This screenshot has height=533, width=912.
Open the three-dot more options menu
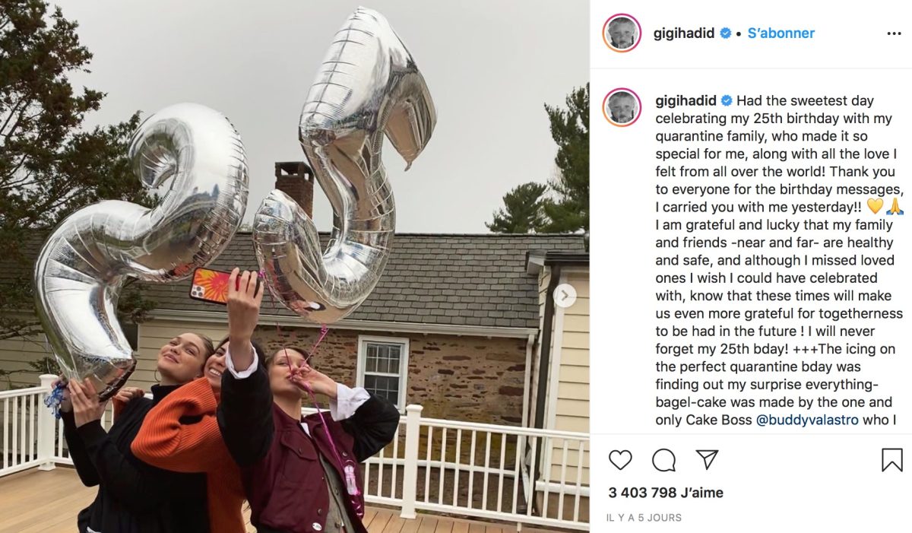[x=894, y=33]
